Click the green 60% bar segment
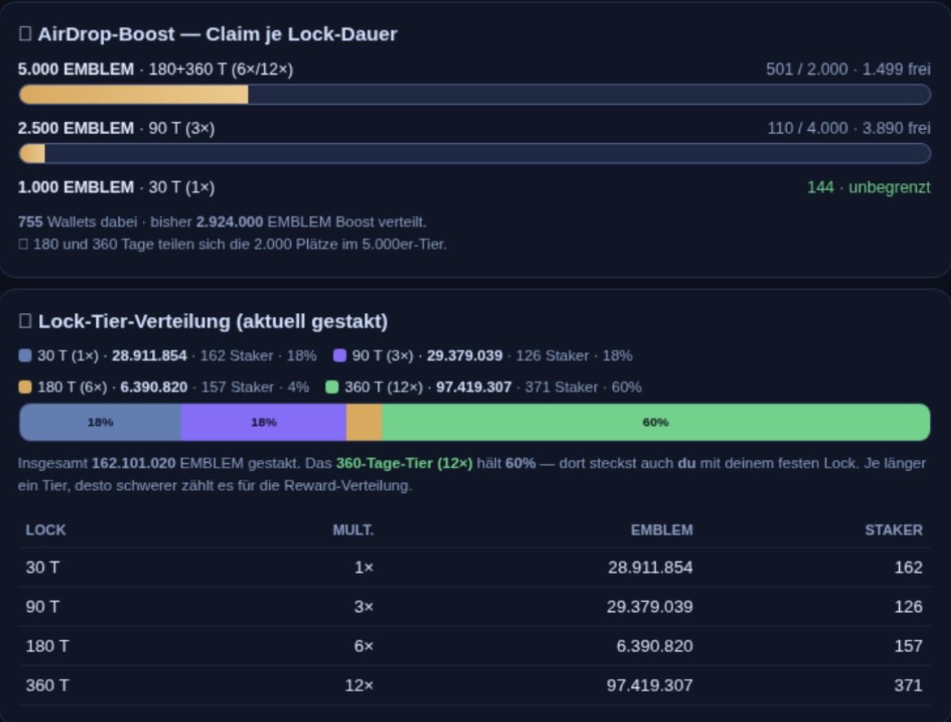 pos(656,422)
